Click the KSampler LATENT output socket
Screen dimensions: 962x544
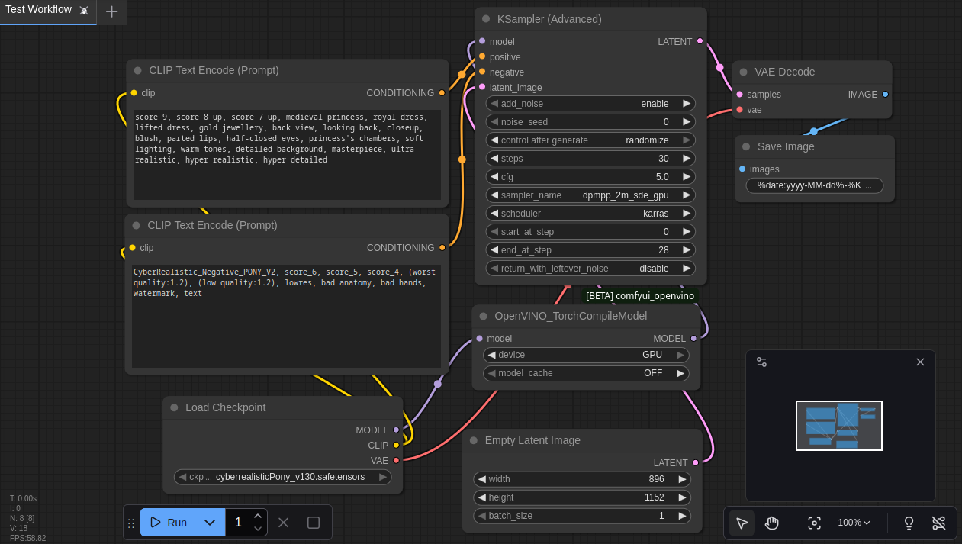tap(700, 41)
